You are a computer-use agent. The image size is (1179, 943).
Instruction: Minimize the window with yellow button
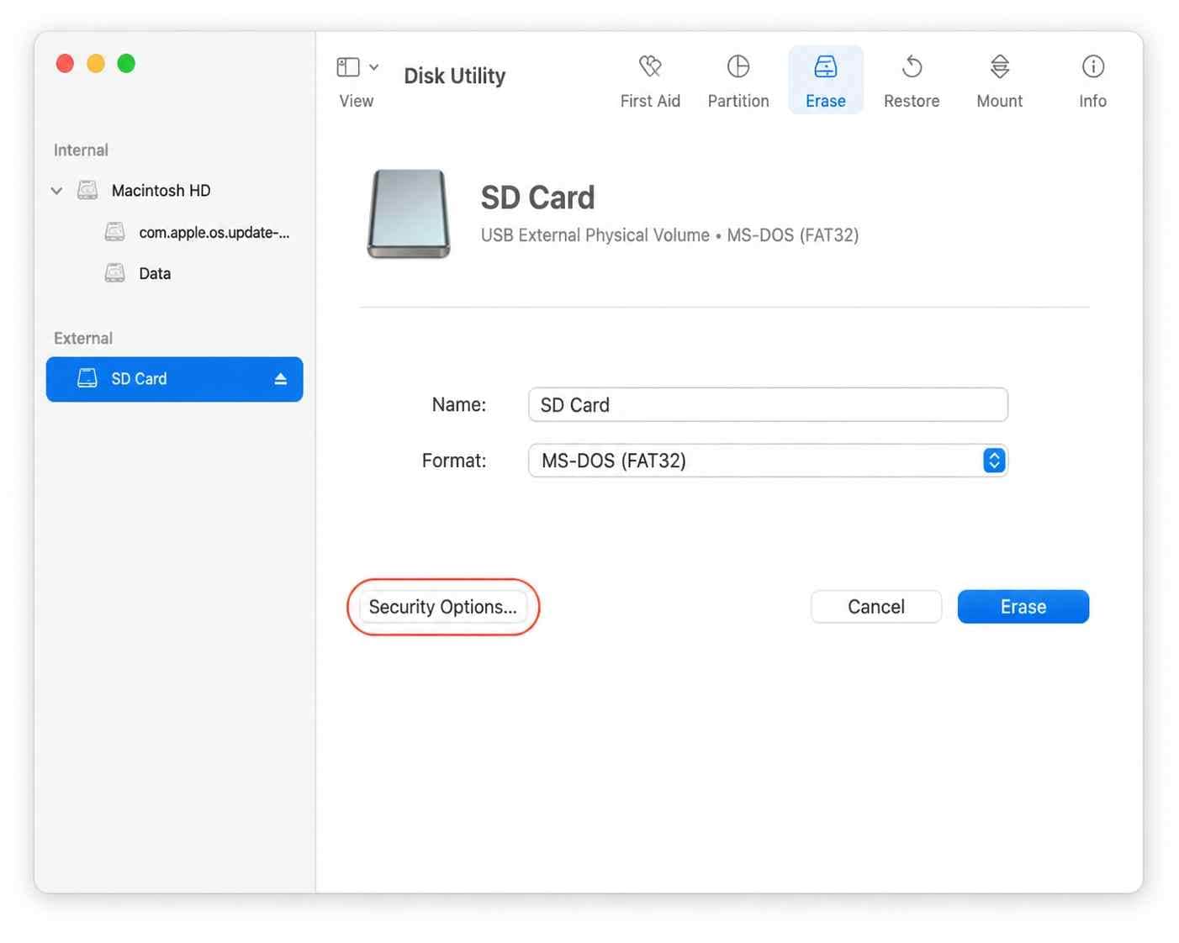[96, 63]
